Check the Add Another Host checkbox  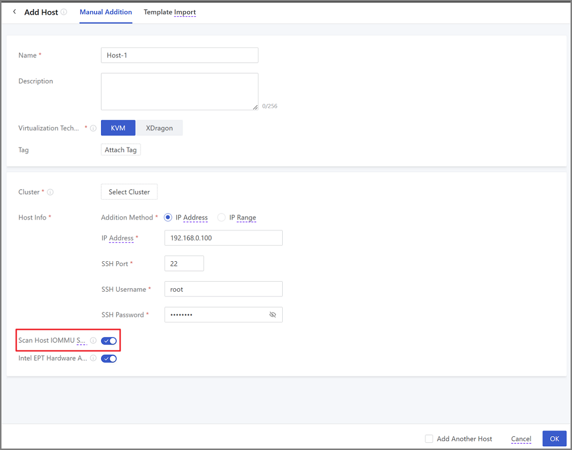[429, 439]
